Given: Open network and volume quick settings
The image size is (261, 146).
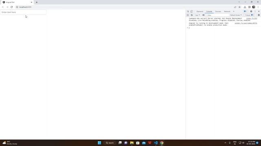Looking at the screenshot, I should click(x=241, y=143).
